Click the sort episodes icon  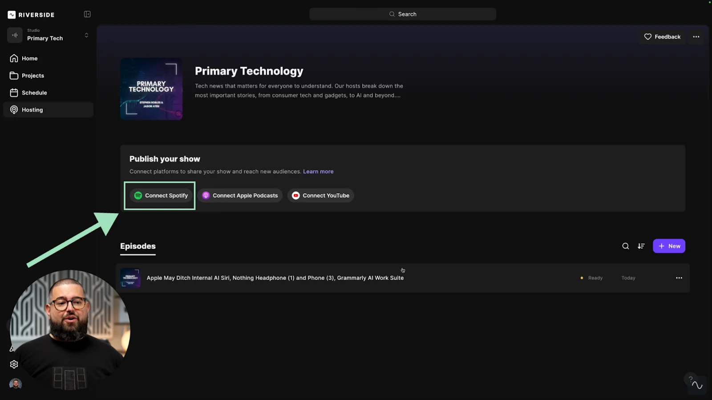tap(641, 246)
